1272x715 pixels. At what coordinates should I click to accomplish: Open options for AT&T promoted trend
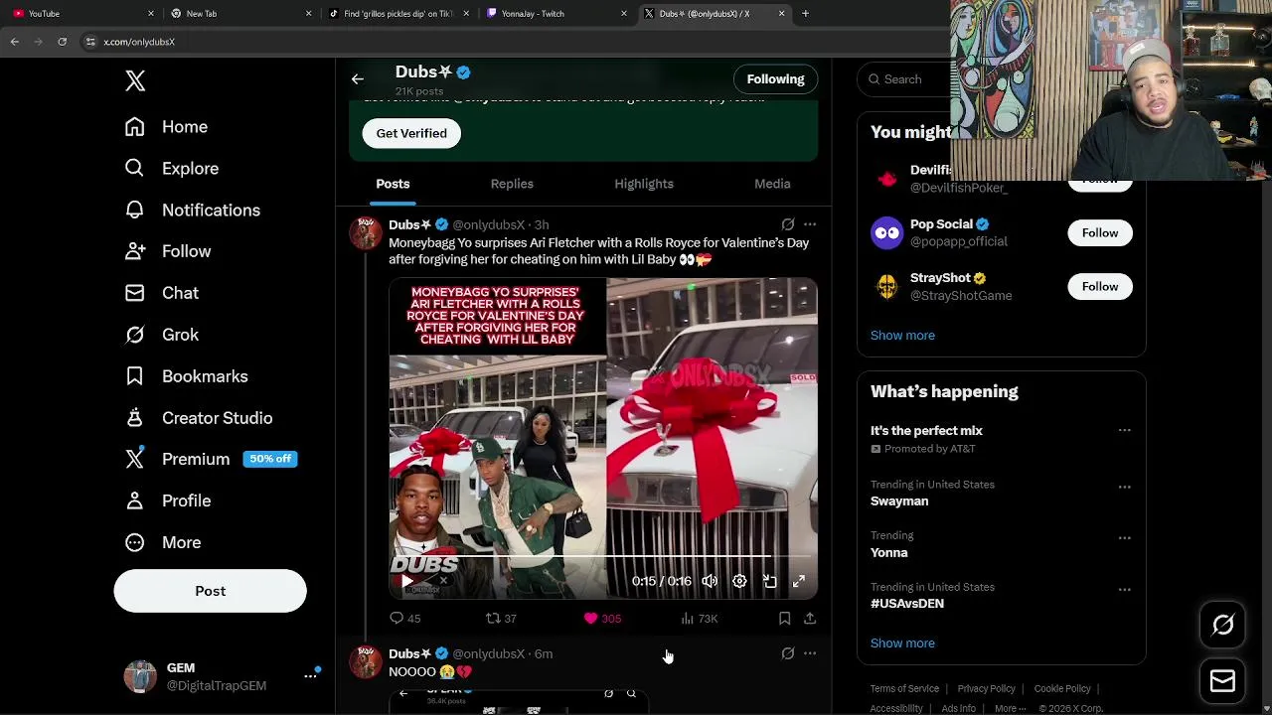(x=1124, y=431)
